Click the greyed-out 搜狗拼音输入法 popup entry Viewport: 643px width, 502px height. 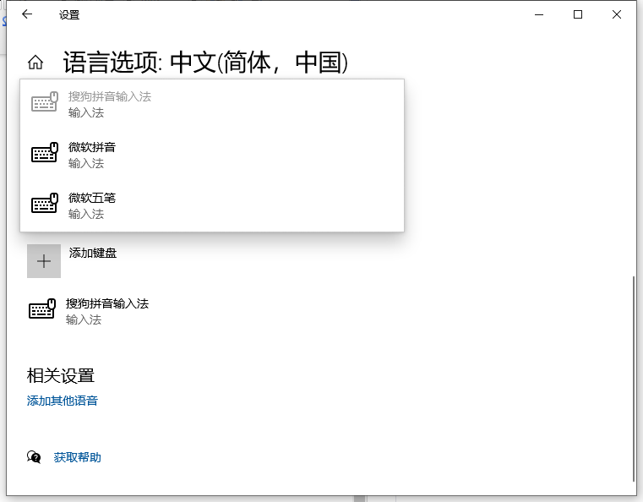110,96
